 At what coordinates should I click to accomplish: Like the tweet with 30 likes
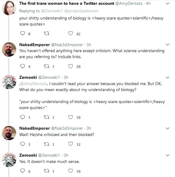coord(71,66)
